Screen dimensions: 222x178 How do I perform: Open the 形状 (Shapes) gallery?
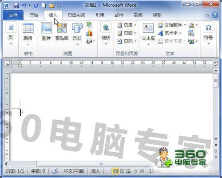(x=77, y=34)
